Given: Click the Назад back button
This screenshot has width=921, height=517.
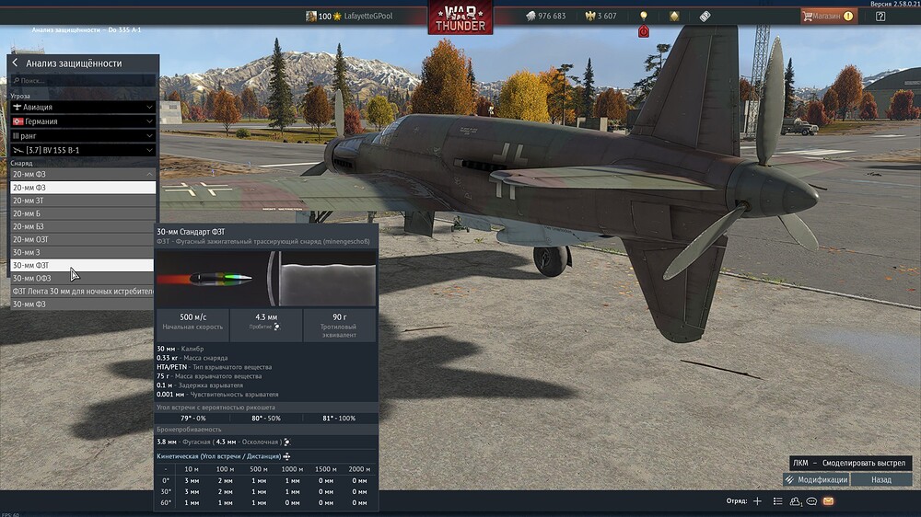Looking at the screenshot, I should 881,479.
